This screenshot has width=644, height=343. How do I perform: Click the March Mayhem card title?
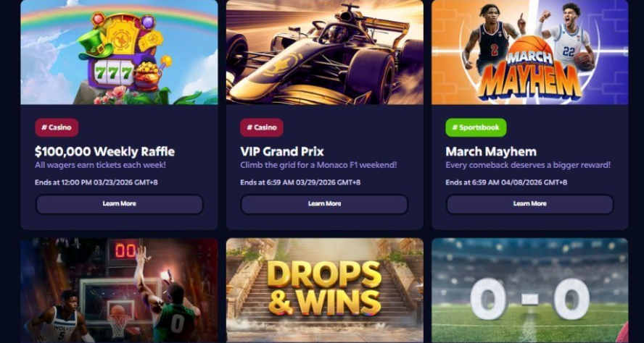pyautogui.click(x=491, y=152)
